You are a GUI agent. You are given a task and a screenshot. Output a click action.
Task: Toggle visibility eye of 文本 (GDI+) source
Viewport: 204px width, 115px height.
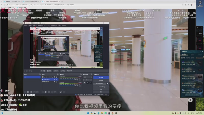tap(55, 79)
